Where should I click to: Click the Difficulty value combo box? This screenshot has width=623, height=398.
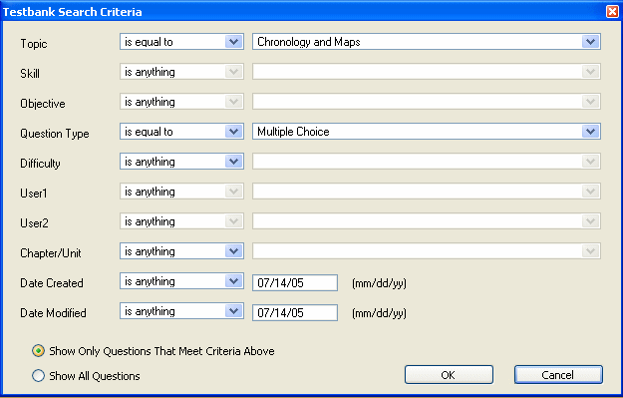tap(427, 162)
